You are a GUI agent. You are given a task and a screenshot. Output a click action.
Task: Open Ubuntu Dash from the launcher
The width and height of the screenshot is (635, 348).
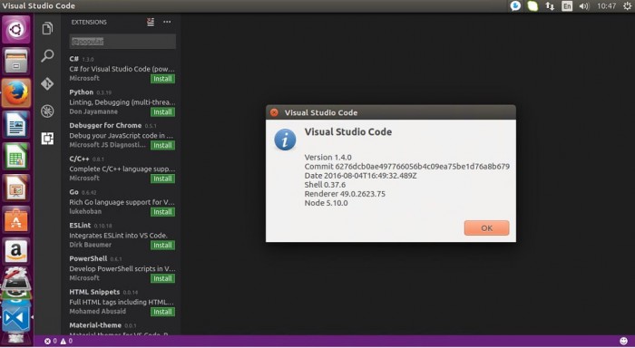15,30
